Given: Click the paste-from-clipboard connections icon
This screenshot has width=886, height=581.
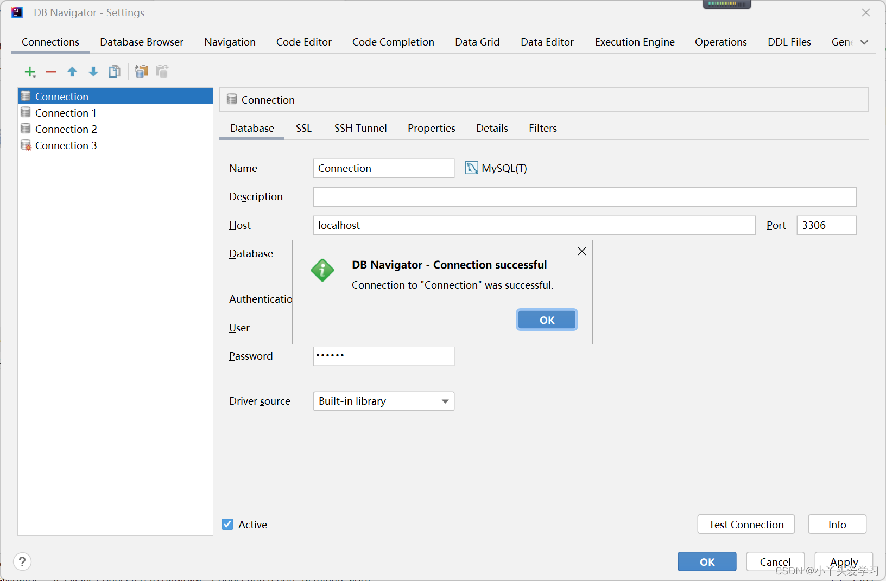Looking at the screenshot, I should (x=162, y=72).
